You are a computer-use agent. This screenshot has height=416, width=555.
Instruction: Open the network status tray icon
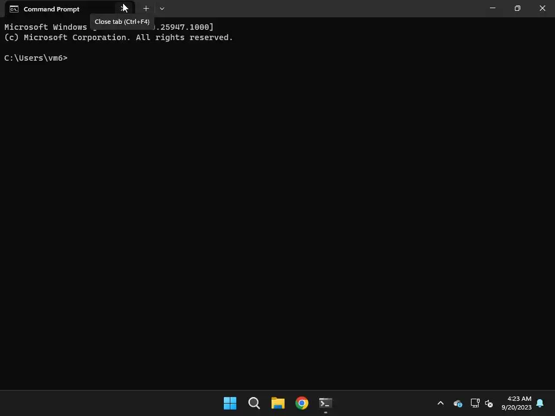coord(475,403)
